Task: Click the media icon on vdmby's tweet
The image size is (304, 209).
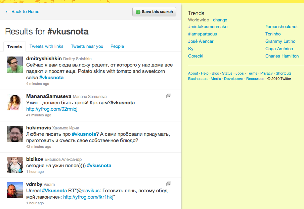Action: pyautogui.click(x=169, y=184)
